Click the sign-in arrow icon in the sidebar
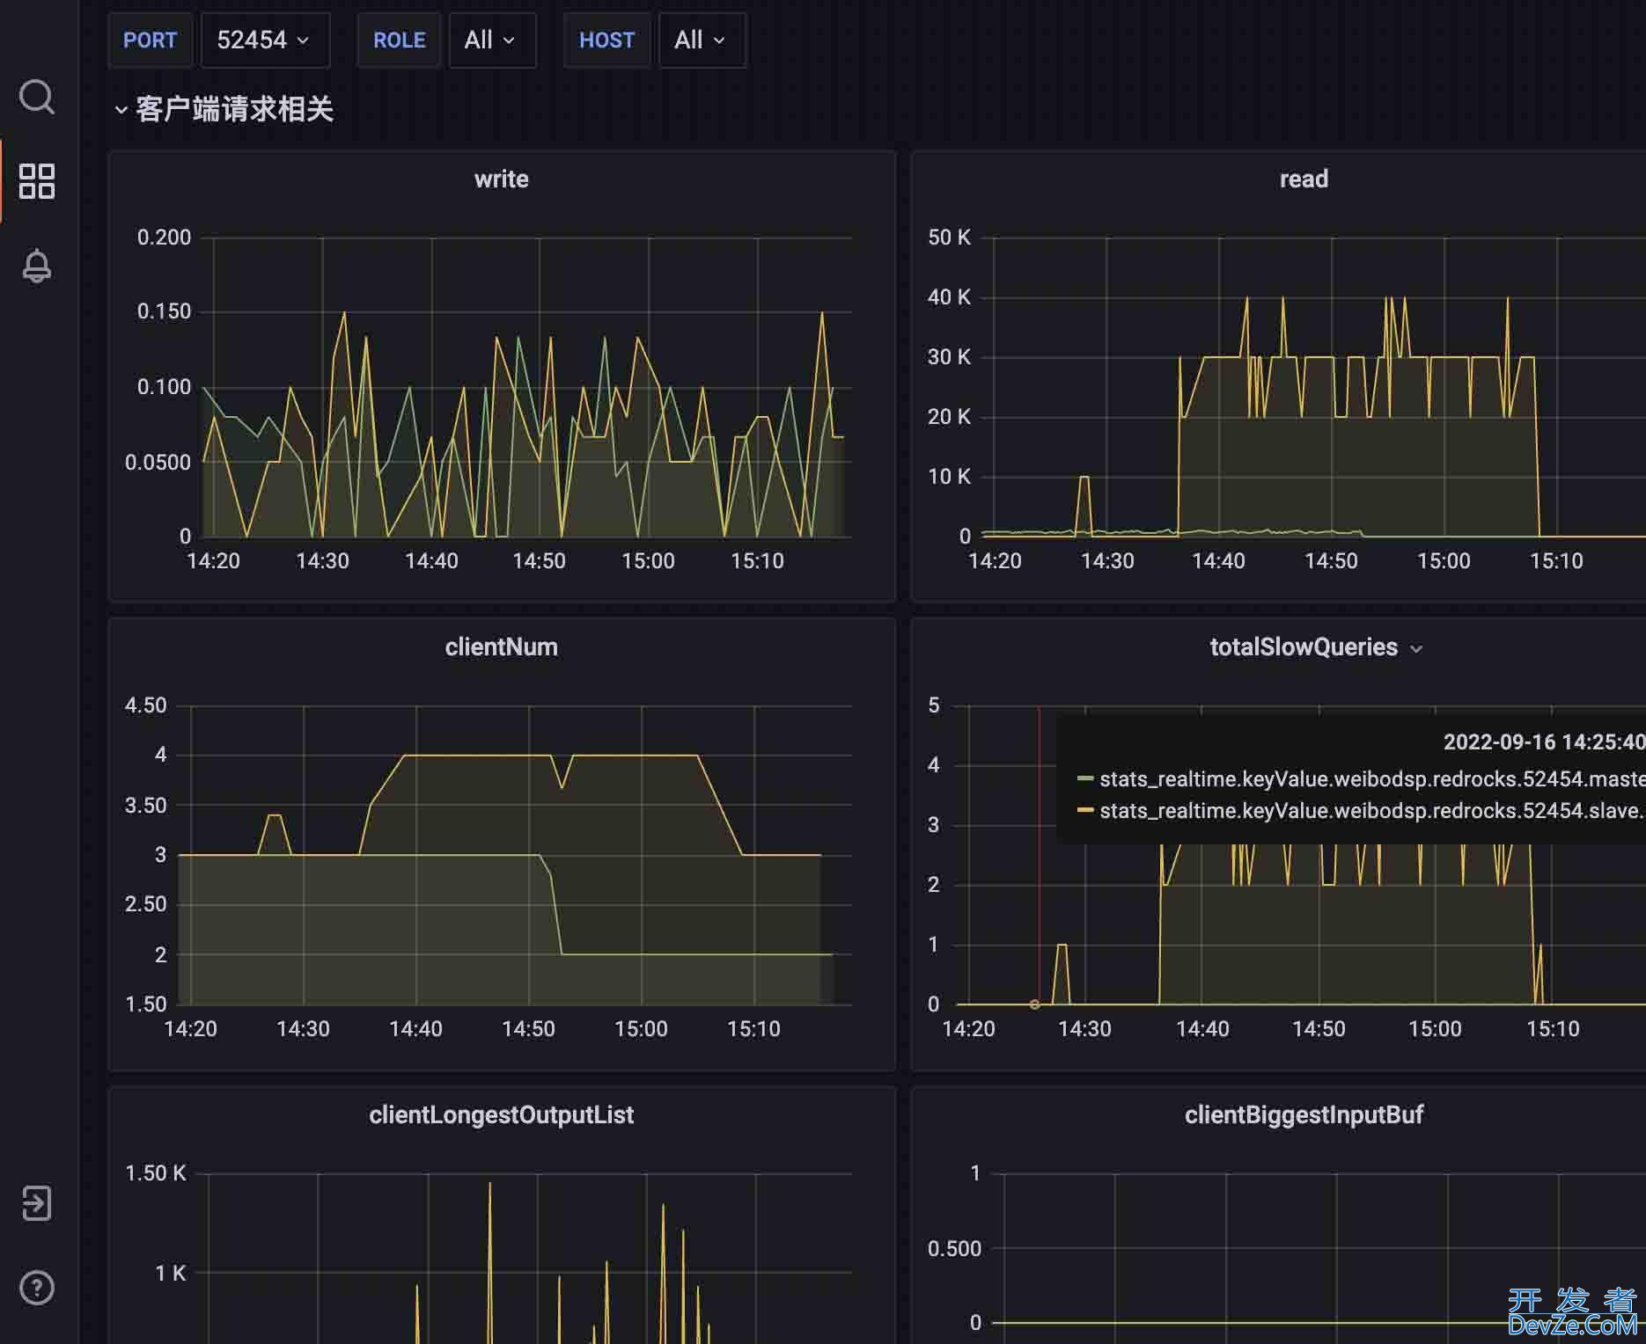Image resolution: width=1646 pixels, height=1344 pixels. point(37,1202)
